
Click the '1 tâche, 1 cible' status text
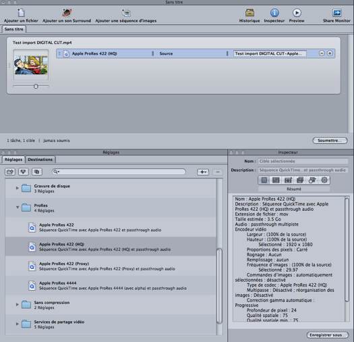(21, 141)
